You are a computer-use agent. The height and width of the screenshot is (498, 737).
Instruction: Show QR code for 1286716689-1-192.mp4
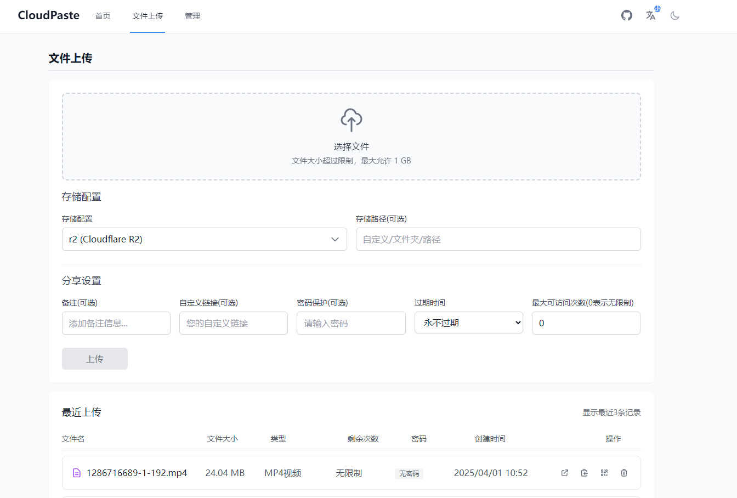[x=604, y=473]
